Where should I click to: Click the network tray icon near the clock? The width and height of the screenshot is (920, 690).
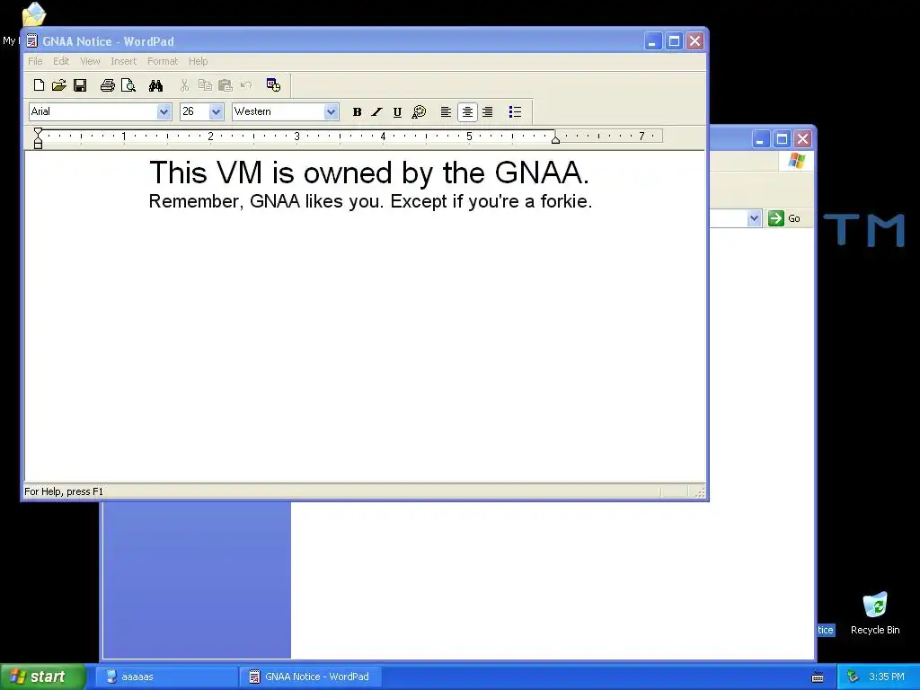click(x=854, y=677)
